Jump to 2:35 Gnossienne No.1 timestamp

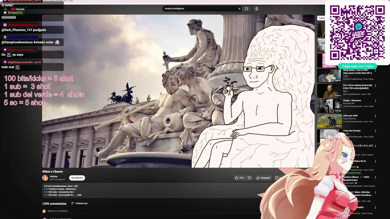tap(46, 192)
